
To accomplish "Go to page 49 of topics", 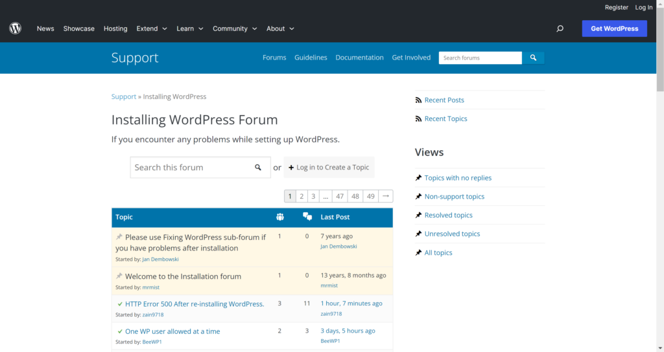I will pos(370,196).
